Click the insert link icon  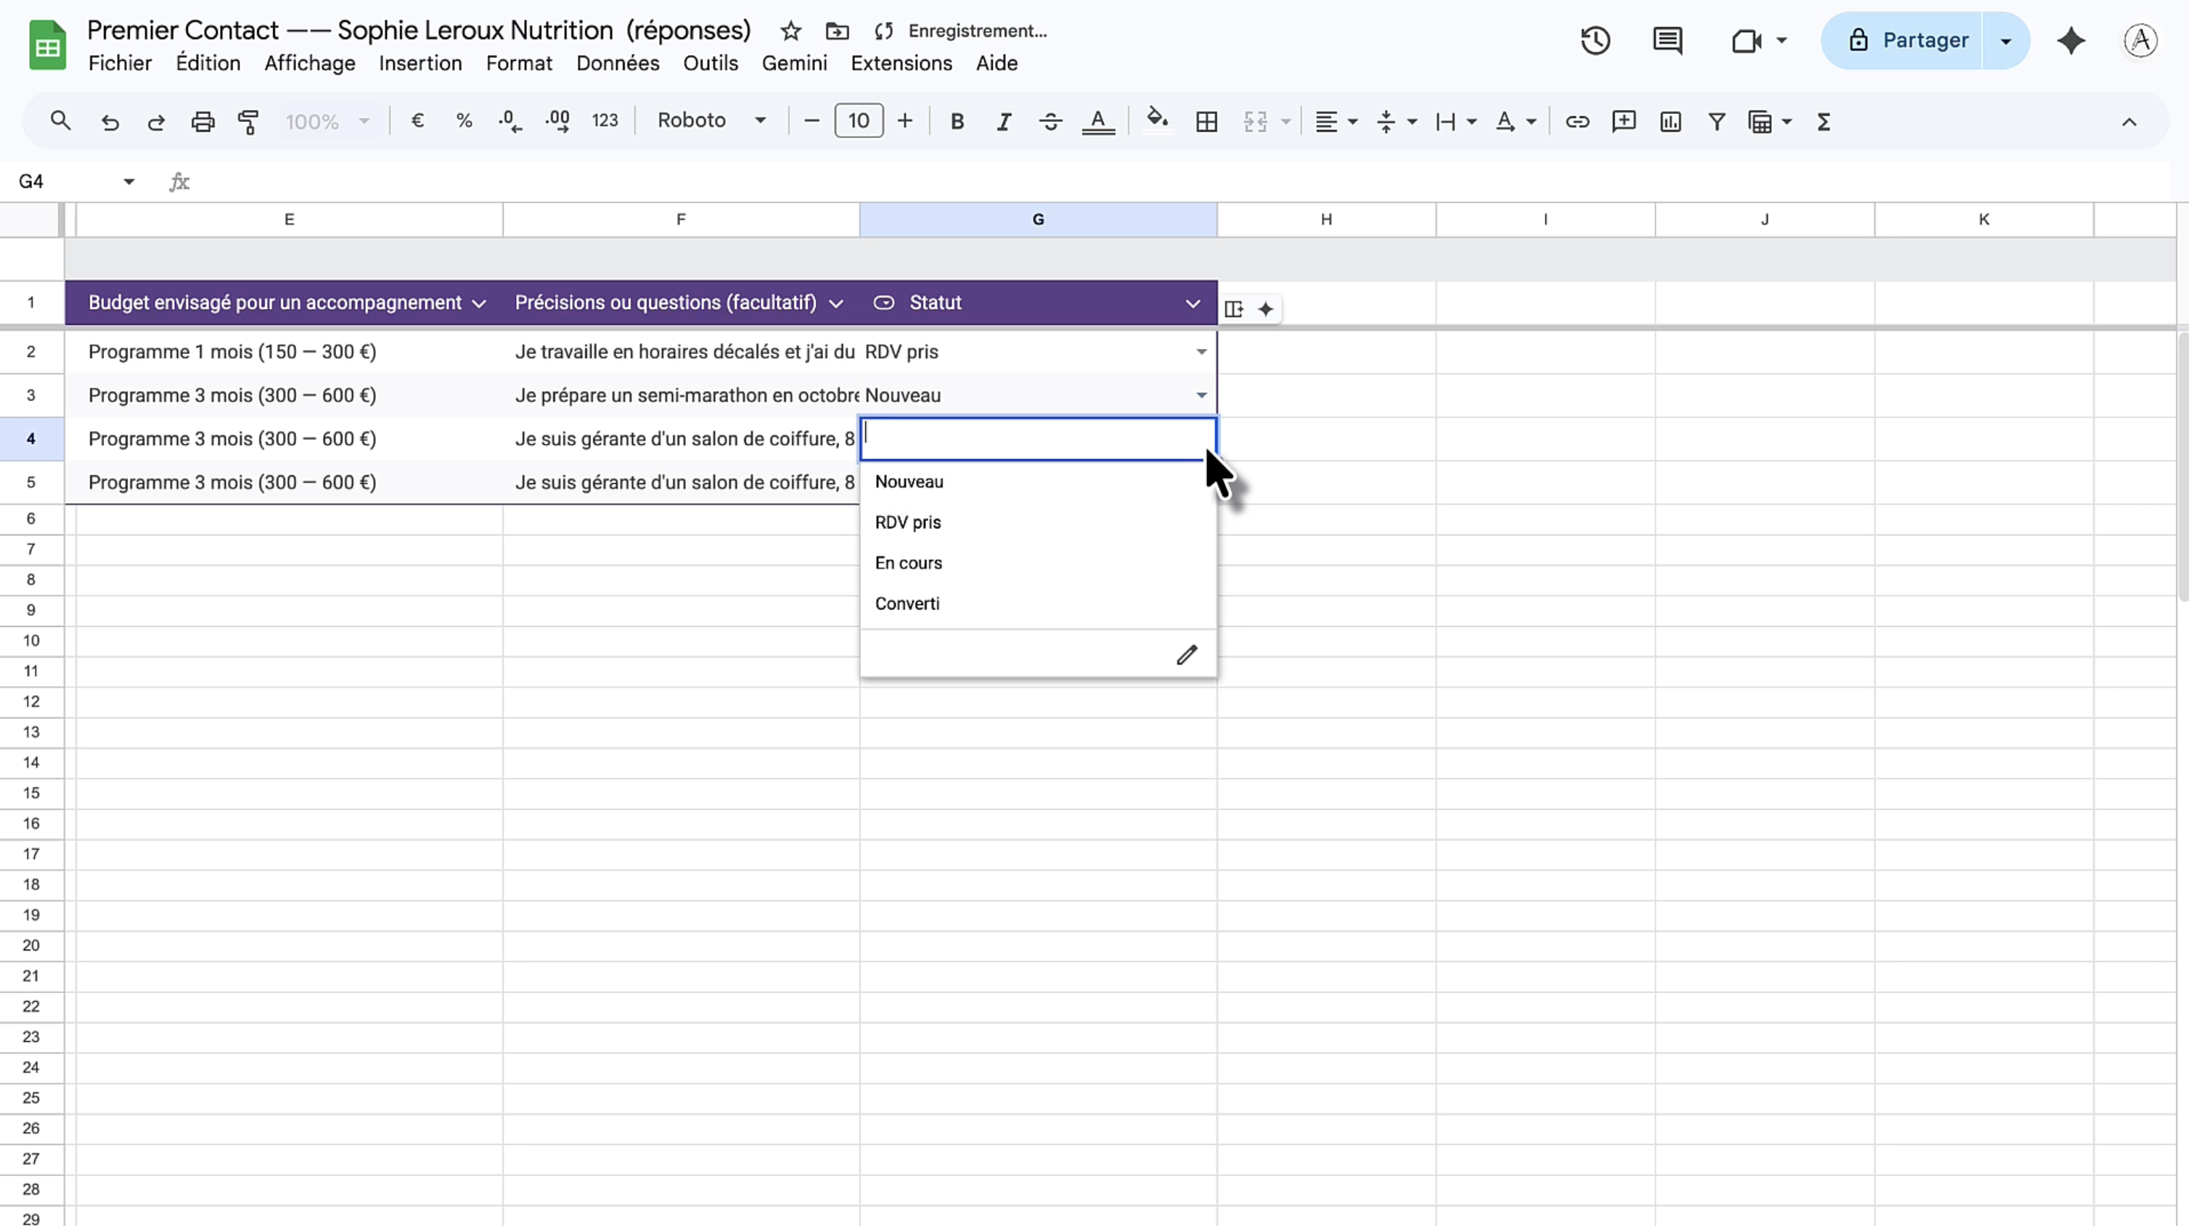[x=1577, y=121]
